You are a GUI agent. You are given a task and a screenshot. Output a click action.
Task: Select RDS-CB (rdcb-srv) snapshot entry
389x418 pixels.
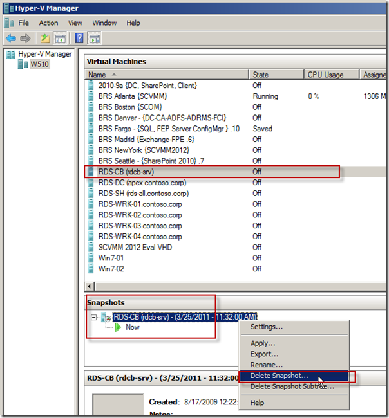pyautogui.click(x=185, y=317)
